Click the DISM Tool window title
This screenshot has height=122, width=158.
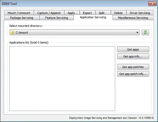tap(9, 4)
